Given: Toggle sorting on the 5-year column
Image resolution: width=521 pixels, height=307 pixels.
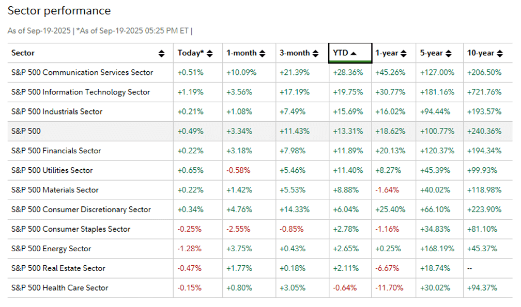Looking at the screenshot, I should pos(449,53).
